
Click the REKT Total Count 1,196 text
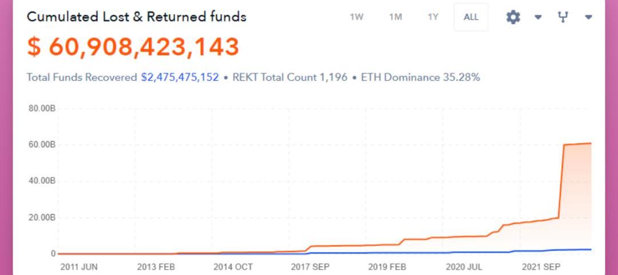(x=290, y=77)
